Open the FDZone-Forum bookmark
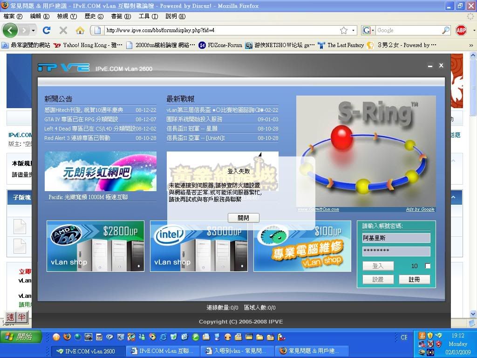 pos(220,45)
